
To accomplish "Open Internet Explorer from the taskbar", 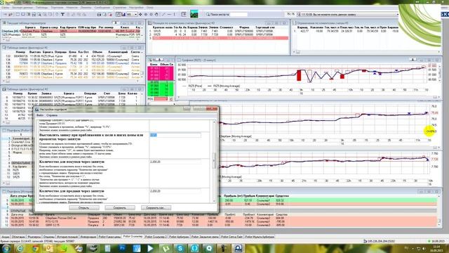I will (20, 248).
